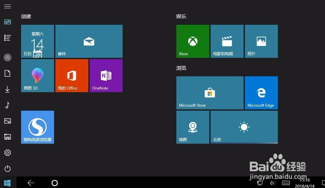Click the 创建 group heading
This screenshot has height=188, width=325.
pos(26,17)
